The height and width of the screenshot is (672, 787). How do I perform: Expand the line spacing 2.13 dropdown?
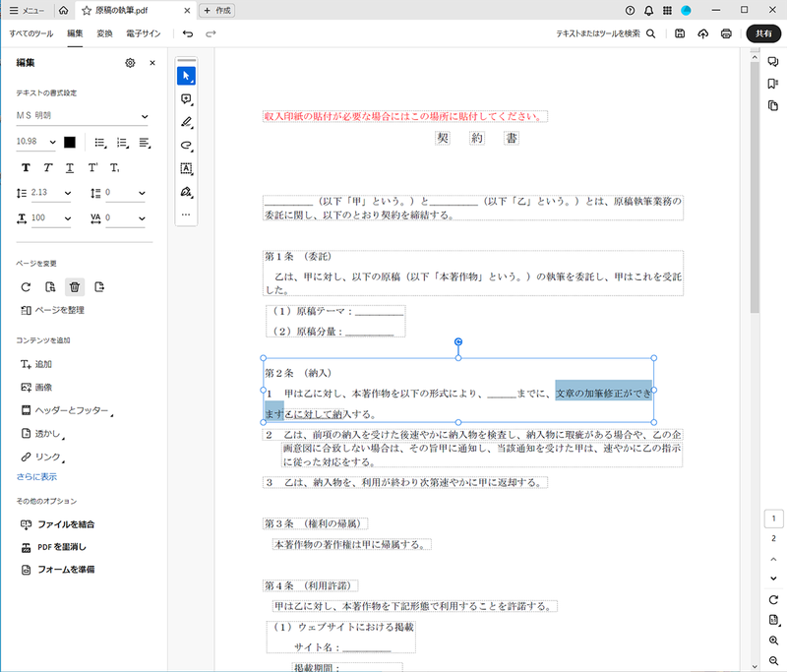68,193
